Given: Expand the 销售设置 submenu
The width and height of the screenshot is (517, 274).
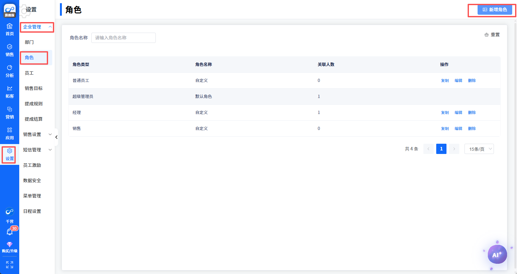Looking at the screenshot, I should coord(37,134).
